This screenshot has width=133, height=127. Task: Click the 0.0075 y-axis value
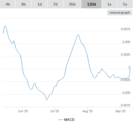click(125, 29)
